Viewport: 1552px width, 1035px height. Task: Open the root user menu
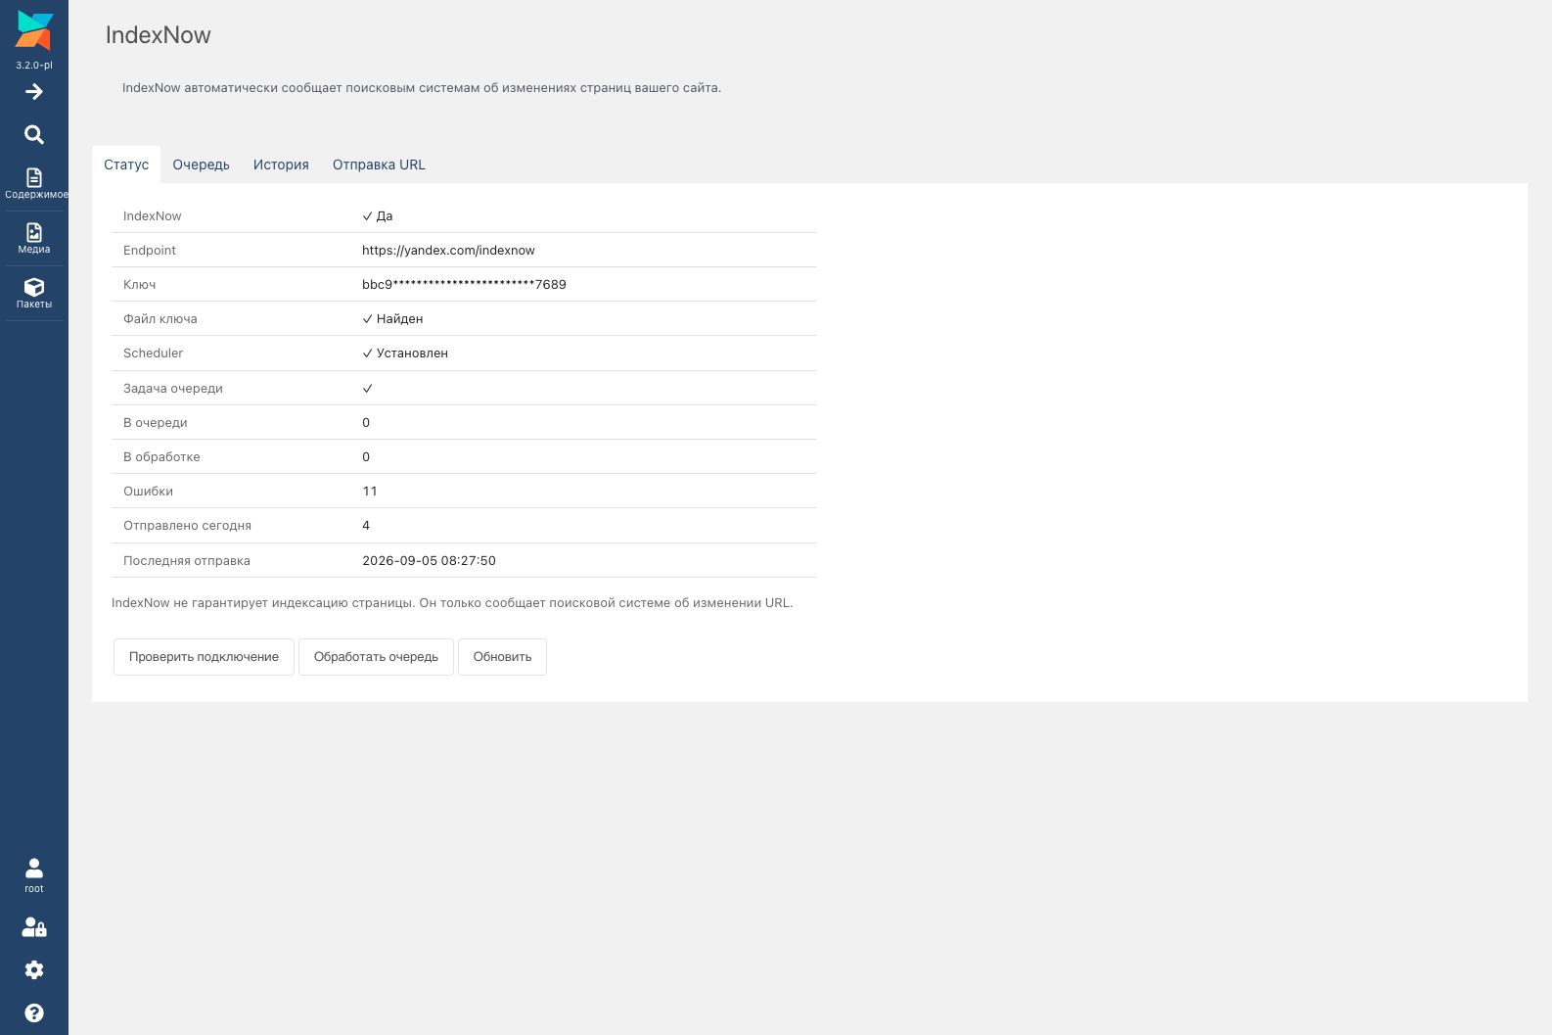pos(34,875)
